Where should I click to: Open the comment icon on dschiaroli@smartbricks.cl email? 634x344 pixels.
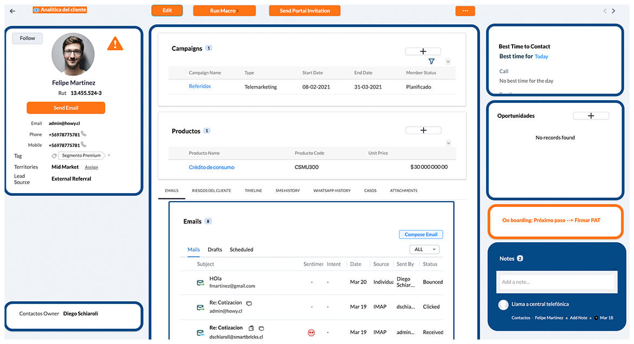click(x=261, y=328)
